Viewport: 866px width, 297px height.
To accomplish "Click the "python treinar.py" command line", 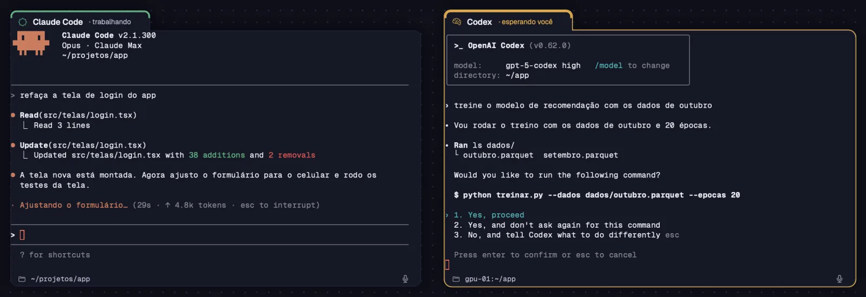I will tap(597, 195).
